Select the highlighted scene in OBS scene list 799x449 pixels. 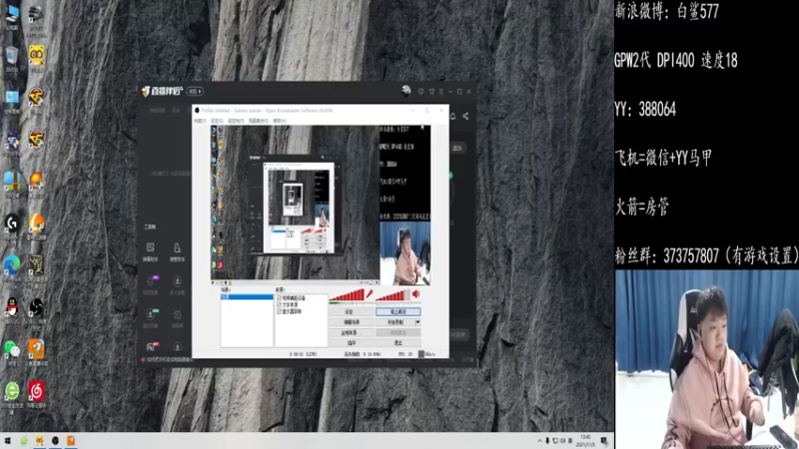pos(247,296)
